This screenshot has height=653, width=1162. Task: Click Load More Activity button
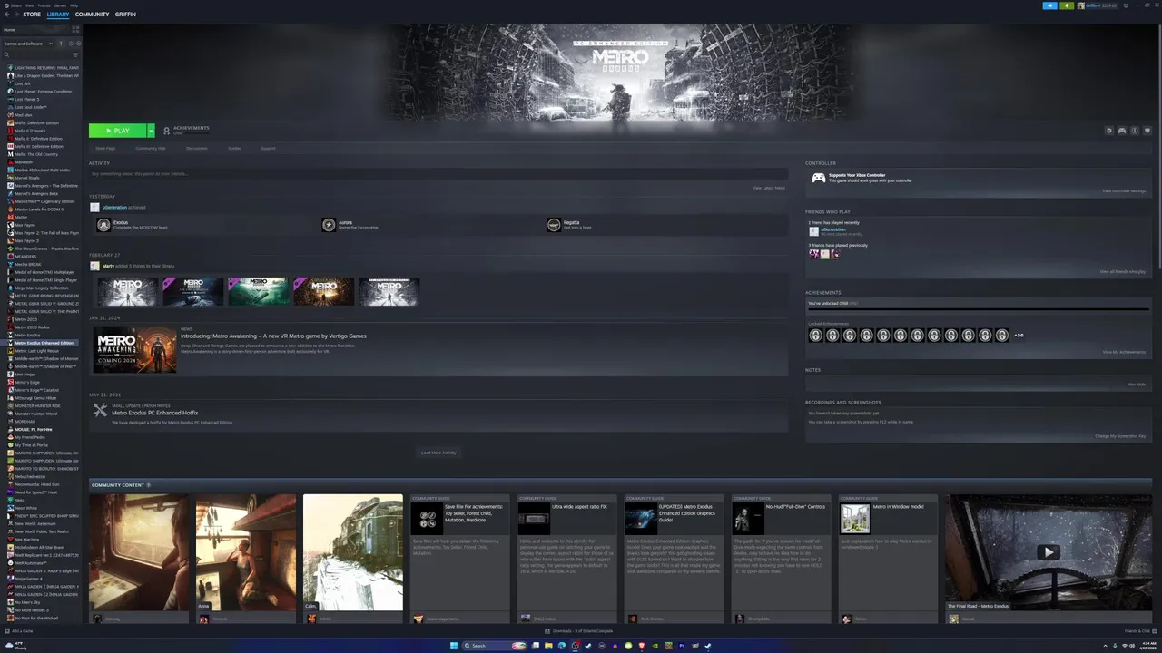[438, 453]
